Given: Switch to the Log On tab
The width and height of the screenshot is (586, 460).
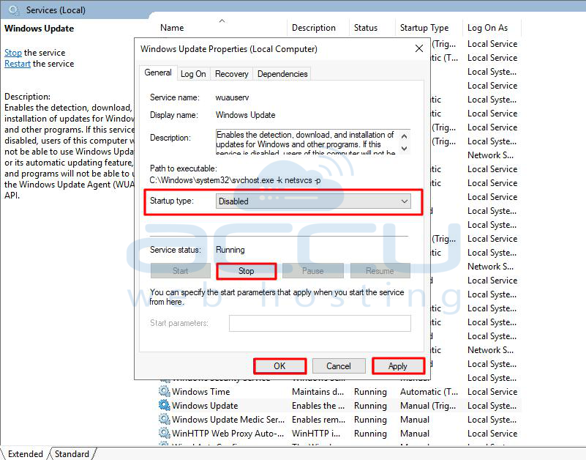Looking at the screenshot, I should click(x=193, y=74).
